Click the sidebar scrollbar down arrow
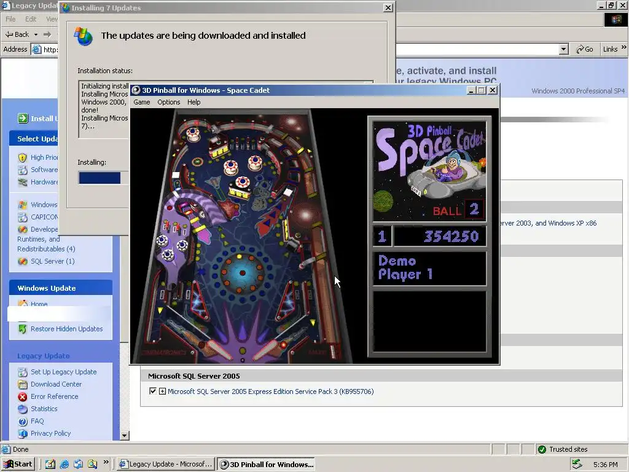Image resolution: width=629 pixels, height=472 pixels. point(124,436)
